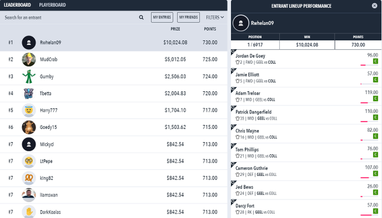382x218 pixels.
Task: Click corner tag icon on Adam Treloar
Action: tap(233, 90)
